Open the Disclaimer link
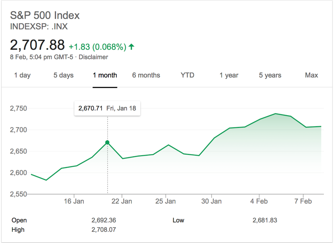Screen dimensions: 334x243 point(93,57)
